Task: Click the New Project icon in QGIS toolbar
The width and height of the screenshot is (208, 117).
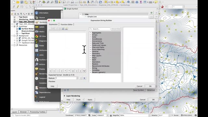Action: pyautogui.click(x=14, y=2)
